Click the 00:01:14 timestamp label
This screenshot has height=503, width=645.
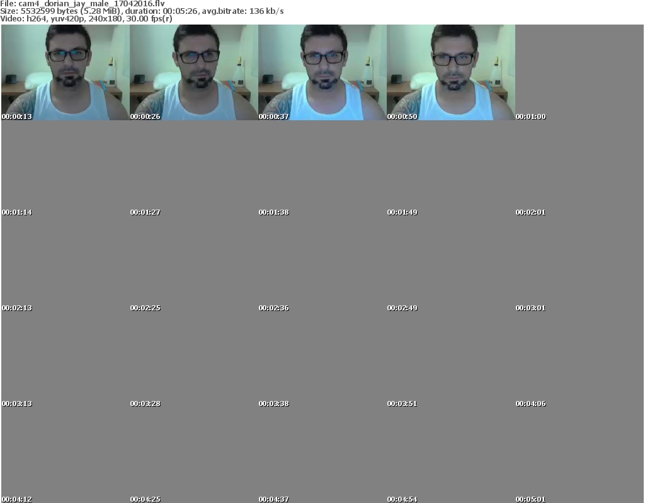pos(17,212)
